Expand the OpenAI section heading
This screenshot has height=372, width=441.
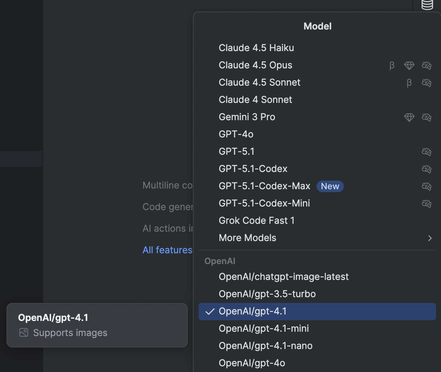click(x=219, y=261)
